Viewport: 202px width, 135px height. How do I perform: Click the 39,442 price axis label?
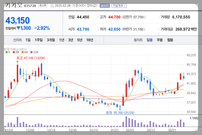pyautogui.click(x=191, y=93)
